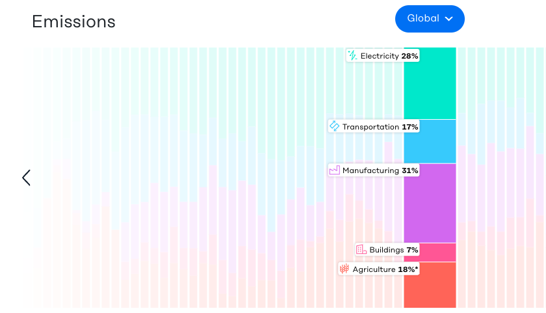Open the Global region dropdown
This screenshot has width=546, height=313.
click(x=429, y=19)
